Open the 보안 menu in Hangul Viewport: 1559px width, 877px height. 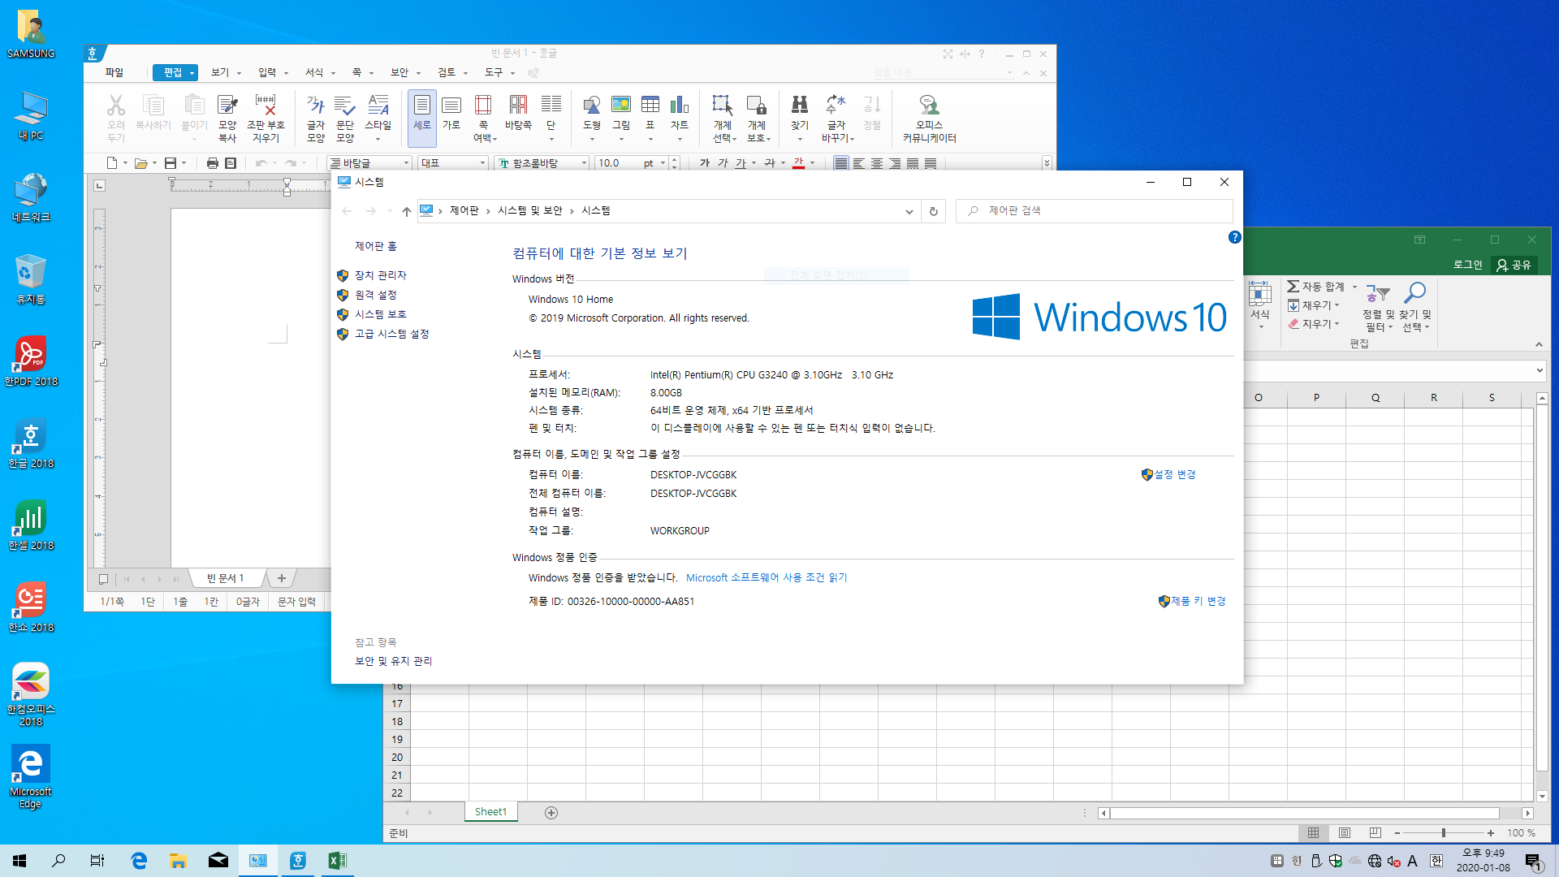click(x=399, y=72)
